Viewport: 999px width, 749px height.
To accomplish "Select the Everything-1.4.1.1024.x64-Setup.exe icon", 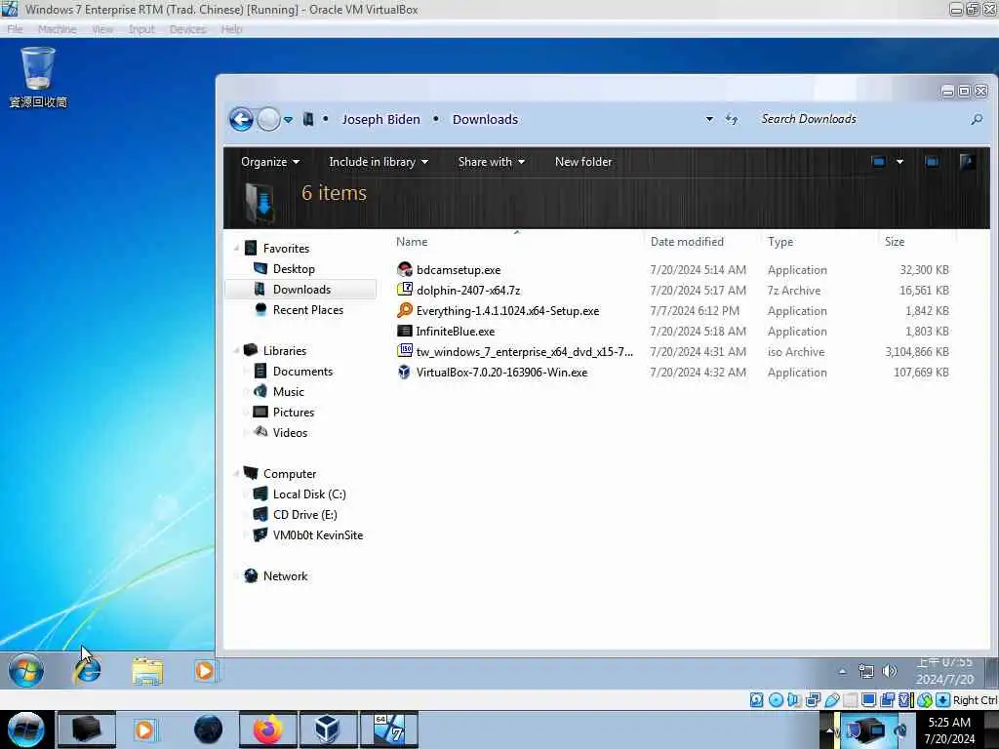I will (x=405, y=310).
